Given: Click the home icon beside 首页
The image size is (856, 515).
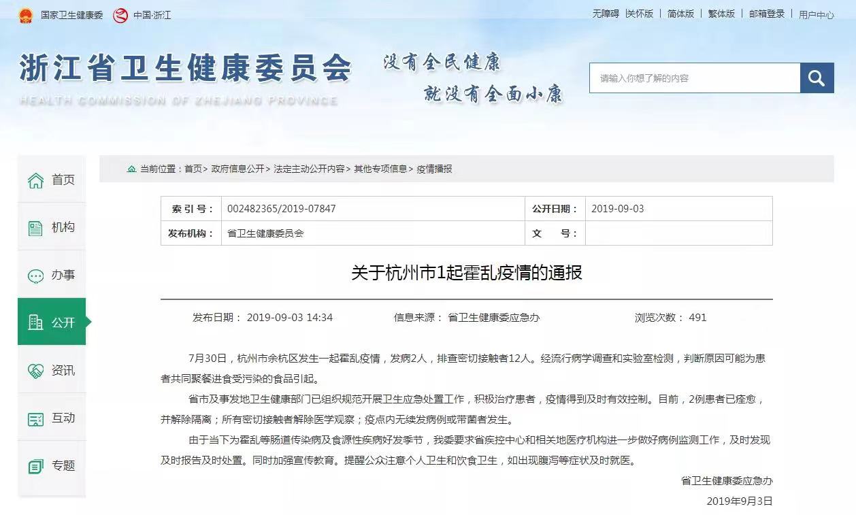Looking at the screenshot, I should pyautogui.click(x=35, y=180).
